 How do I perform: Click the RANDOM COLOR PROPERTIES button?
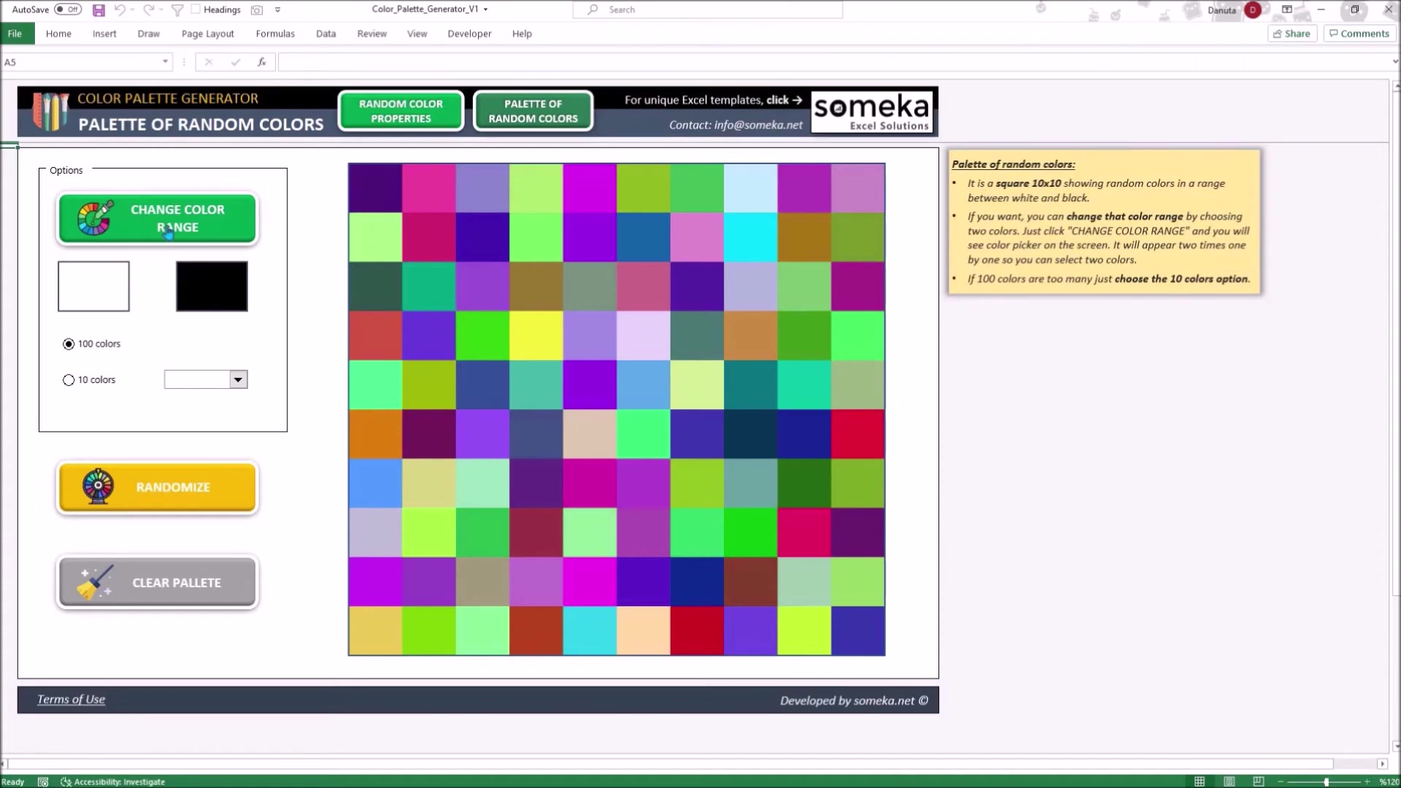pos(401,111)
